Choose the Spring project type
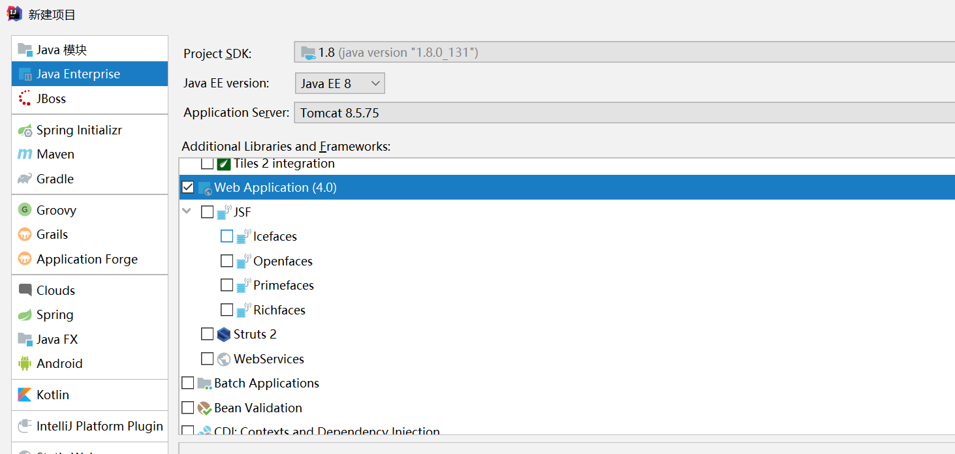 89,314
